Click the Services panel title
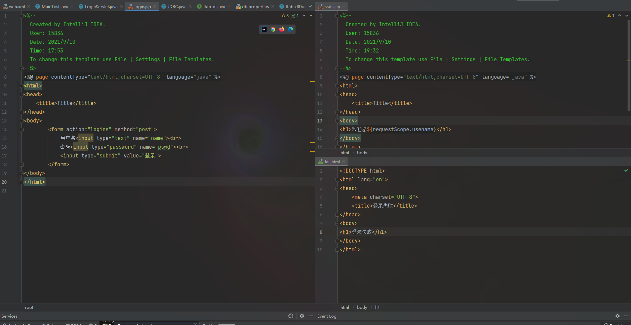Image resolution: width=631 pixels, height=325 pixels. pyautogui.click(x=9, y=316)
